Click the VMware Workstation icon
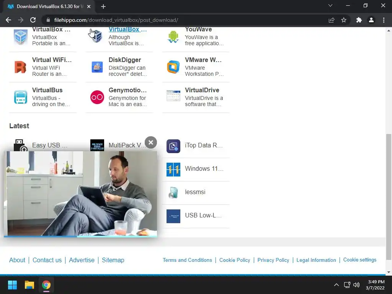 pyautogui.click(x=173, y=67)
